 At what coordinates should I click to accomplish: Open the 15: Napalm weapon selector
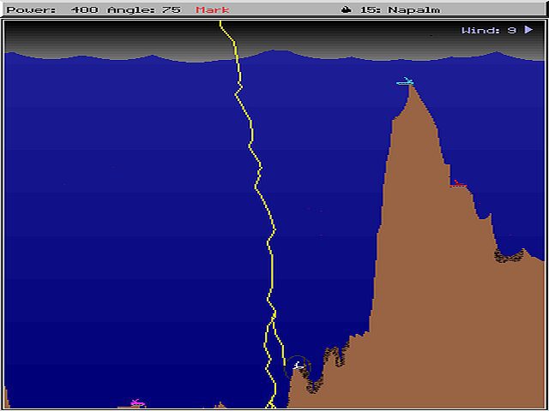[391, 9]
